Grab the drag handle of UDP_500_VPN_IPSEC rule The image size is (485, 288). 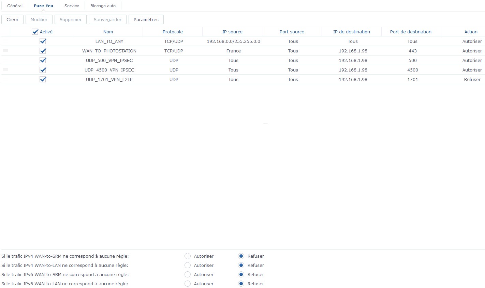5,60
